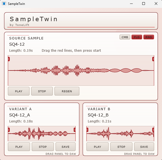Play Variant A sample
The width and height of the screenshot is (162, 160).
click(x=19, y=147)
